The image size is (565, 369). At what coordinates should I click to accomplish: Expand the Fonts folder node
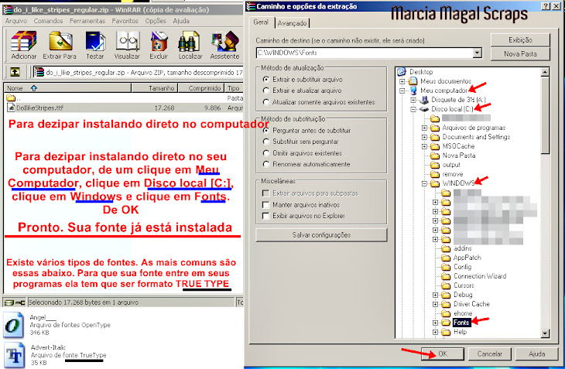[x=435, y=323]
